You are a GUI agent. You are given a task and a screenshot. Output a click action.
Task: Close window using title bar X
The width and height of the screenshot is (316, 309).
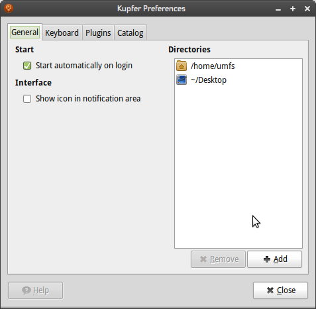307,9
